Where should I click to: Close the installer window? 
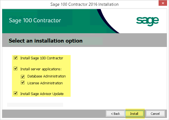click(163, 3)
